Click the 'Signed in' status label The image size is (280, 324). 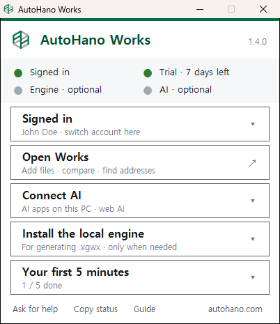(49, 72)
